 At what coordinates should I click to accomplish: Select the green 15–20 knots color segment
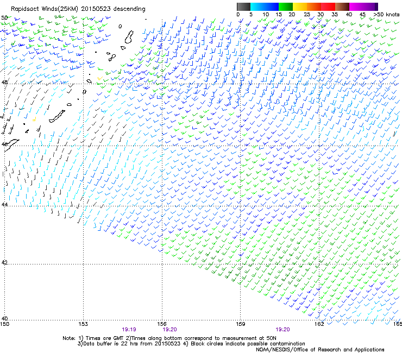pos(286,7)
